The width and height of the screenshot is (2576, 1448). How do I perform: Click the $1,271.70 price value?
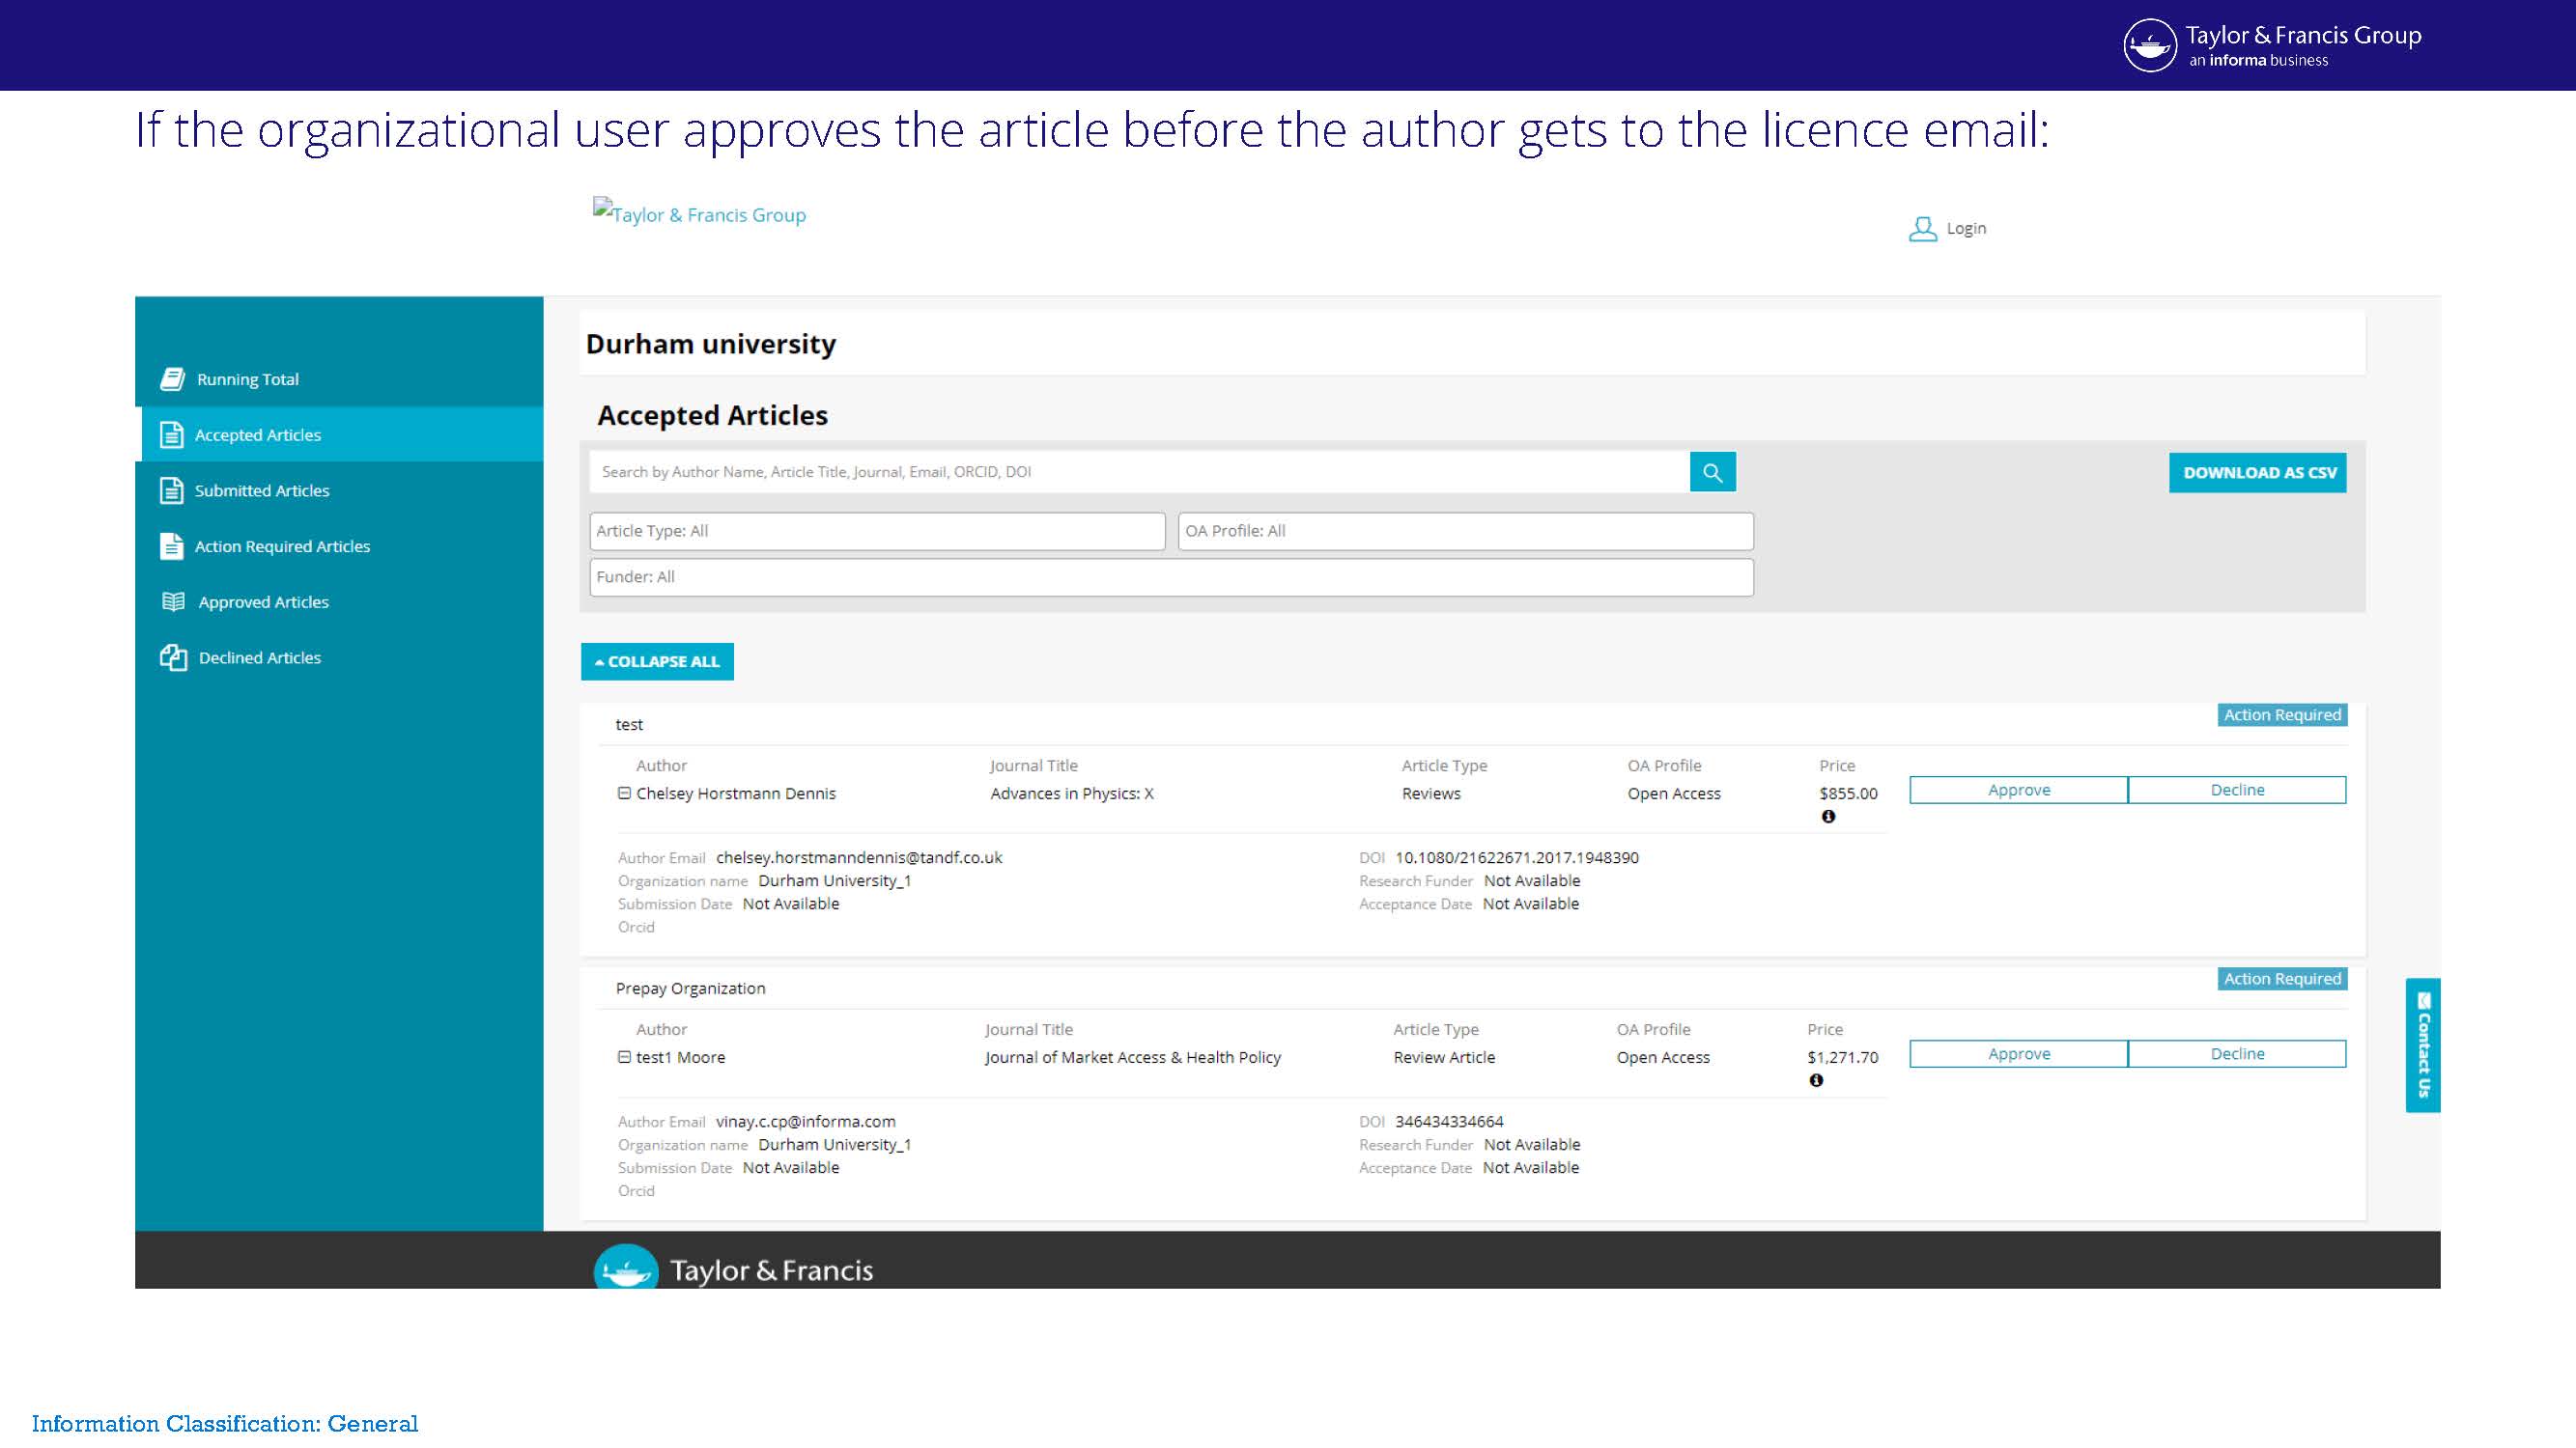pyautogui.click(x=1842, y=1057)
